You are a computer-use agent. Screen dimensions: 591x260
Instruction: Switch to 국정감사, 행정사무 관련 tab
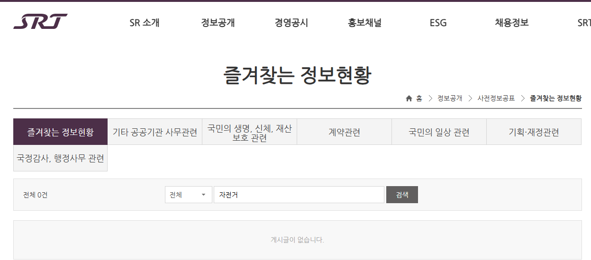click(61, 158)
